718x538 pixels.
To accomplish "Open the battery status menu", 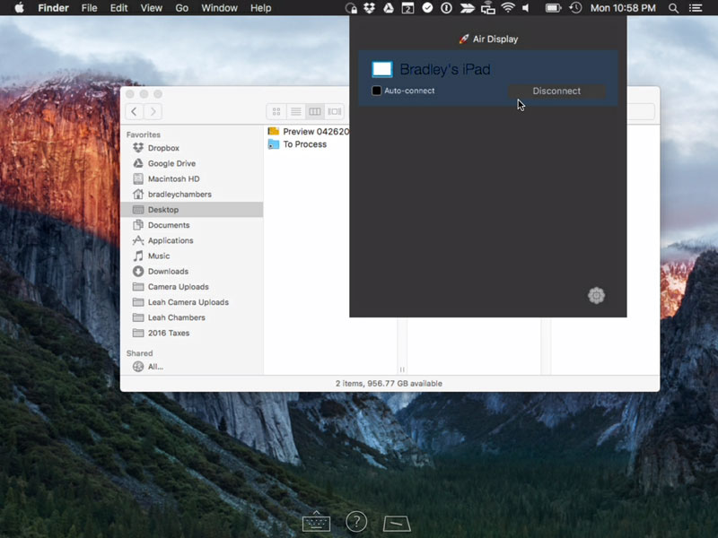I will tap(553, 8).
